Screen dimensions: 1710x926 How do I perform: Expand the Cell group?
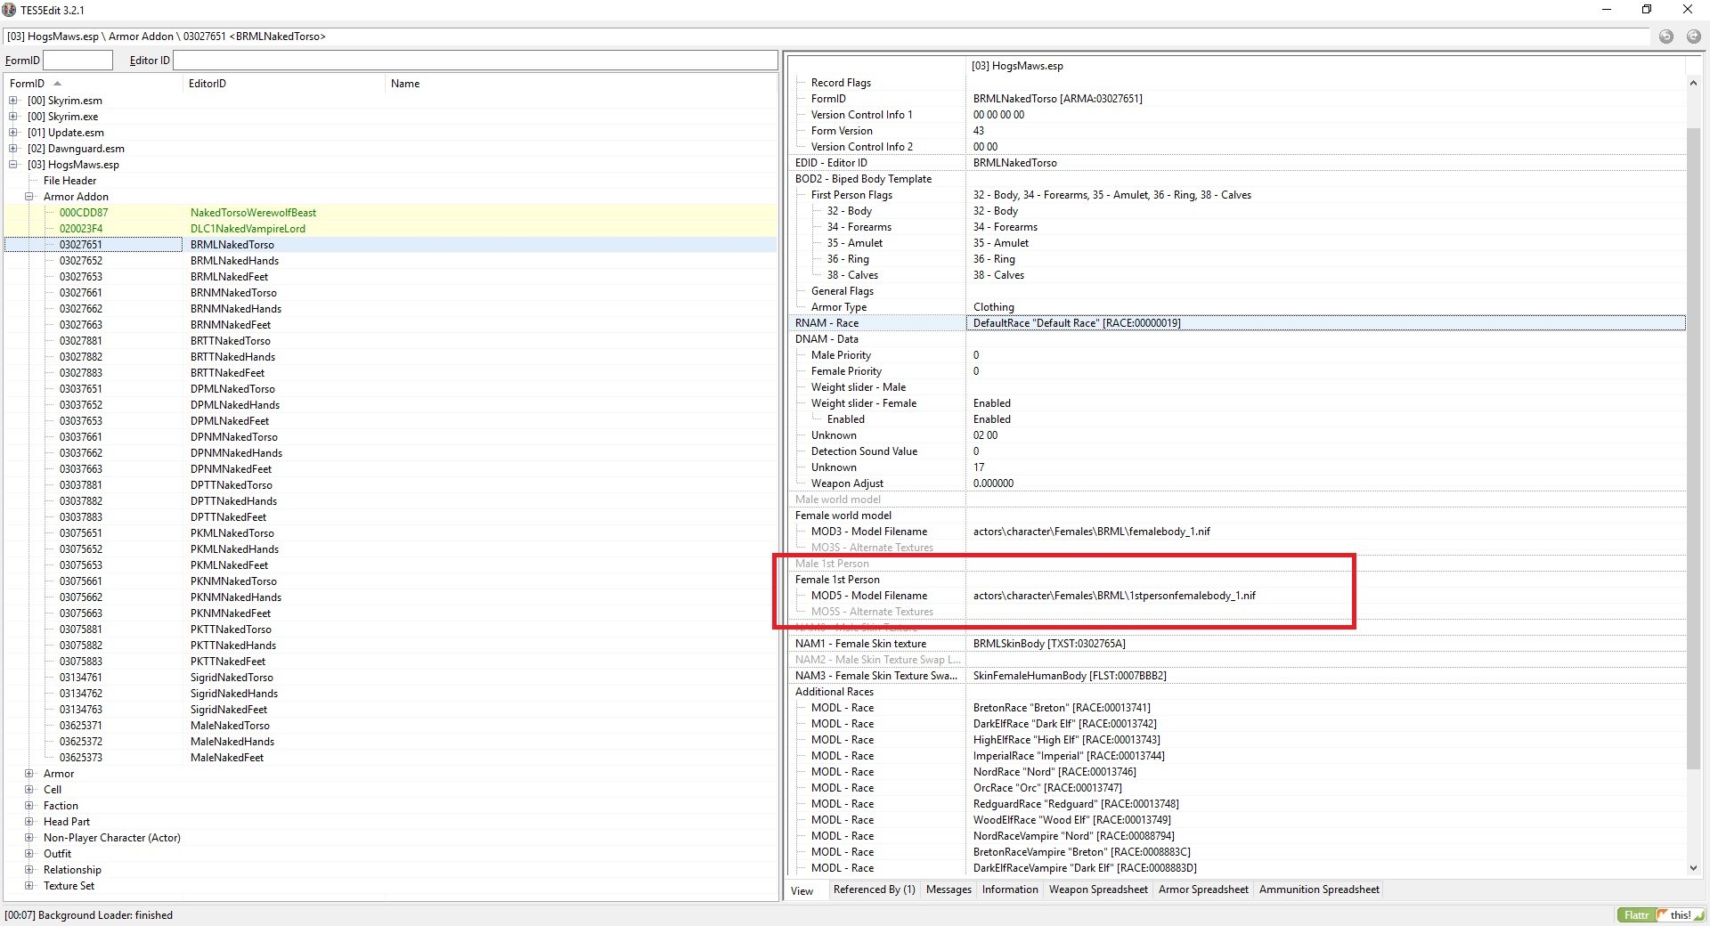(29, 790)
